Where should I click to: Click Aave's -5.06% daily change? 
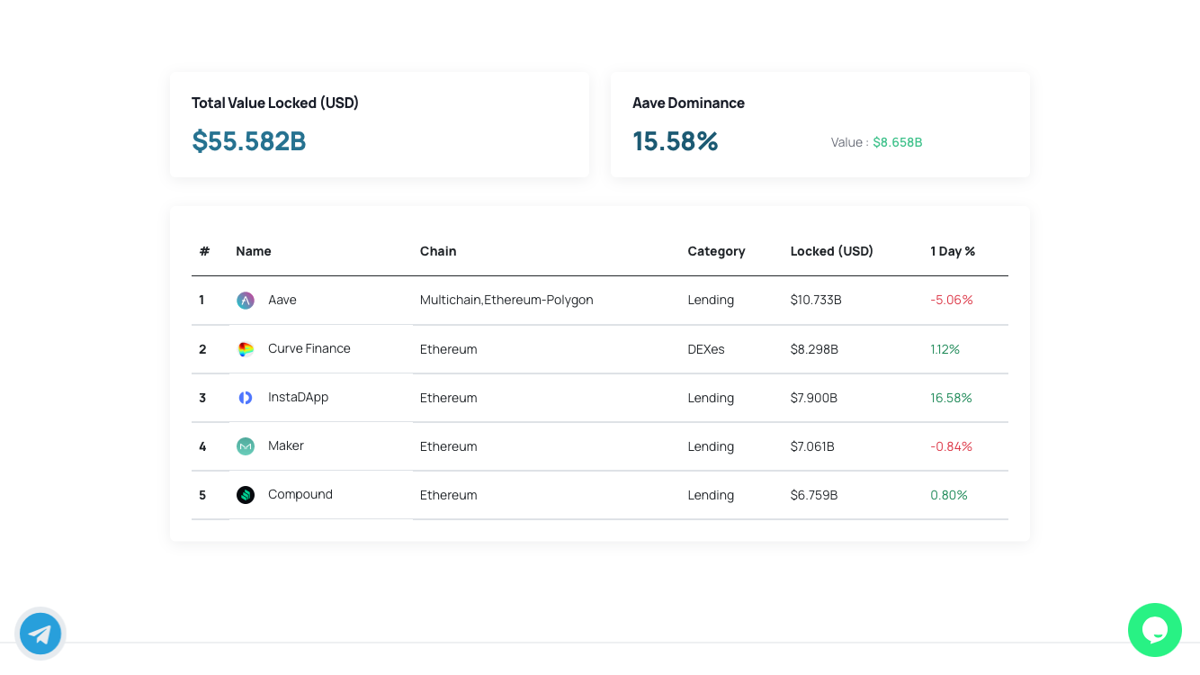click(952, 300)
